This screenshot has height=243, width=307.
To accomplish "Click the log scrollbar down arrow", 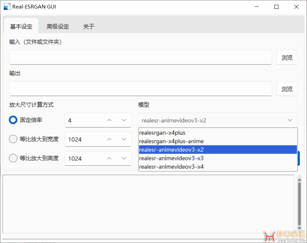I will click(300, 228).
